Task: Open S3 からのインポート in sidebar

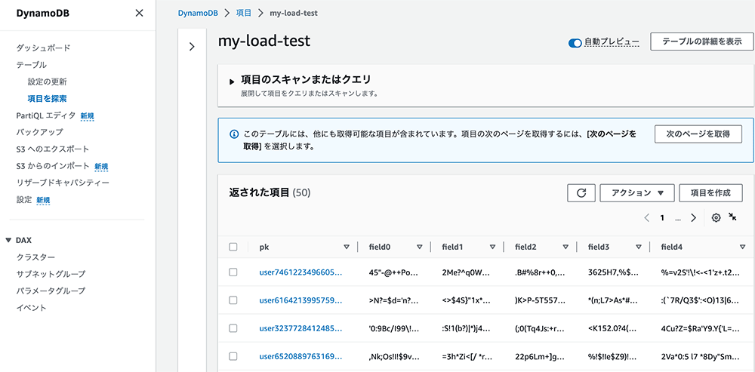Action: pyautogui.click(x=53, y=166)
